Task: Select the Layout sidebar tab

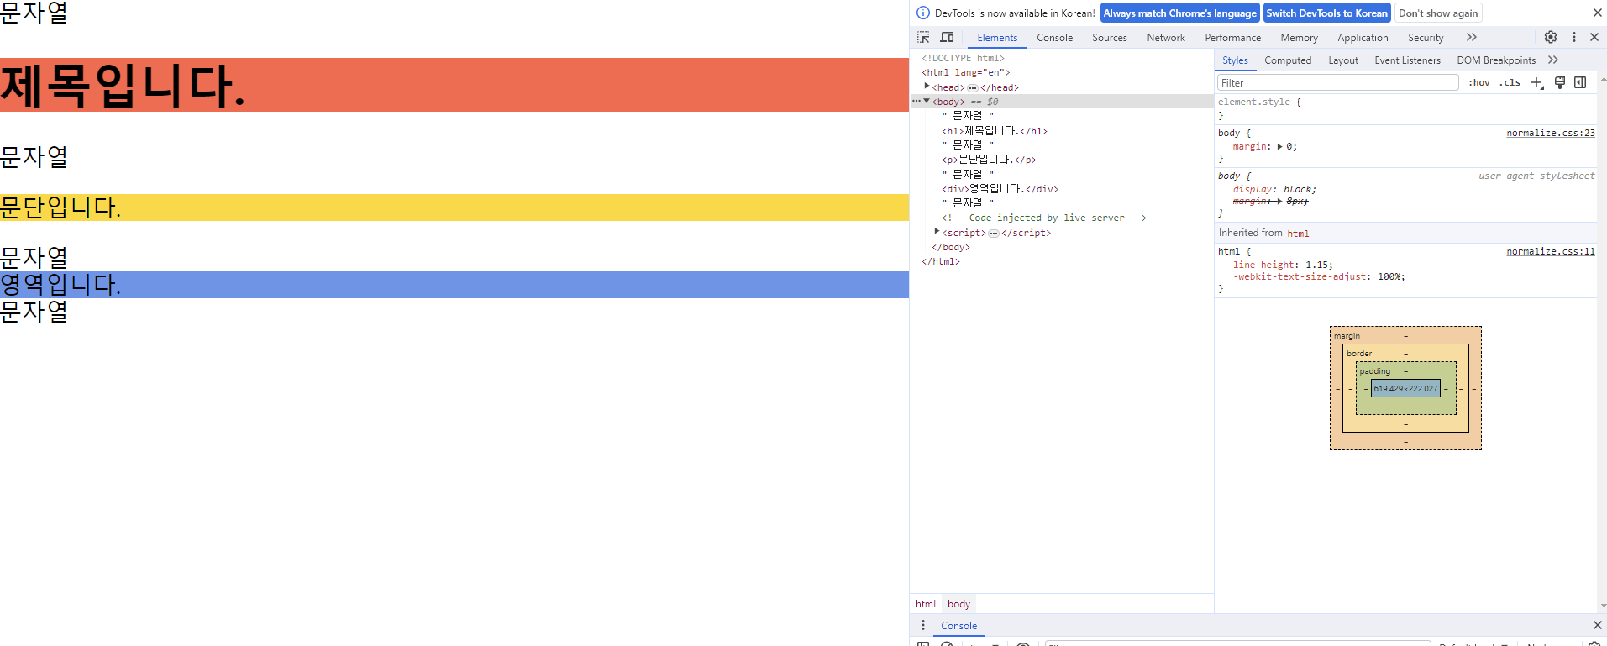Action: tap(1343, 60)
